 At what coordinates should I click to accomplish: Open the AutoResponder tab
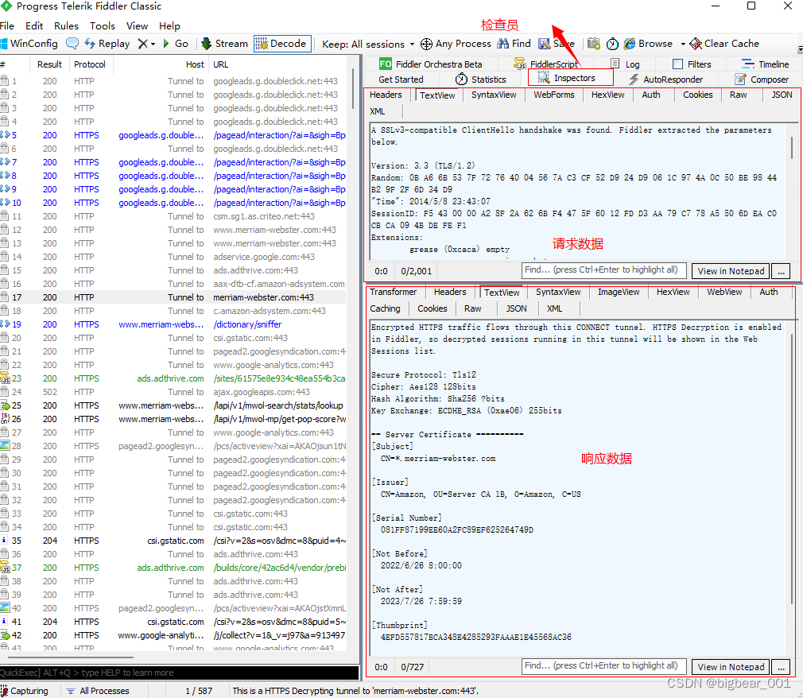[665, 79]
